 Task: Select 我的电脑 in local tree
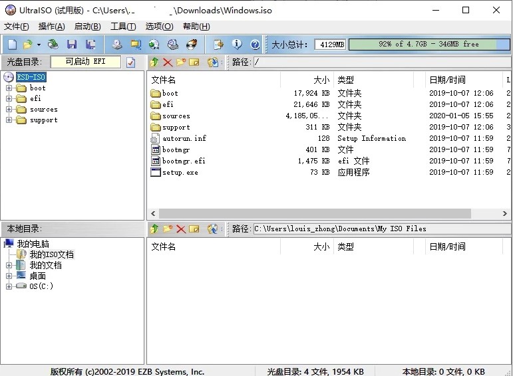click(x=33, y=244)
